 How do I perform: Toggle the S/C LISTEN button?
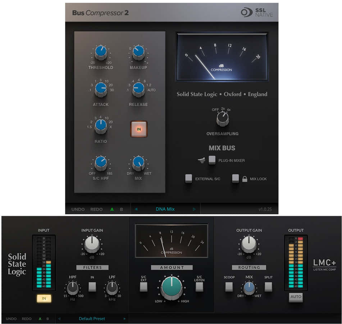pos(199,287)
